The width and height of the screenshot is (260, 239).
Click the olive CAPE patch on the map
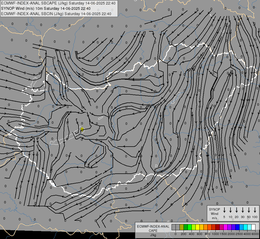[x=82, y=129]
